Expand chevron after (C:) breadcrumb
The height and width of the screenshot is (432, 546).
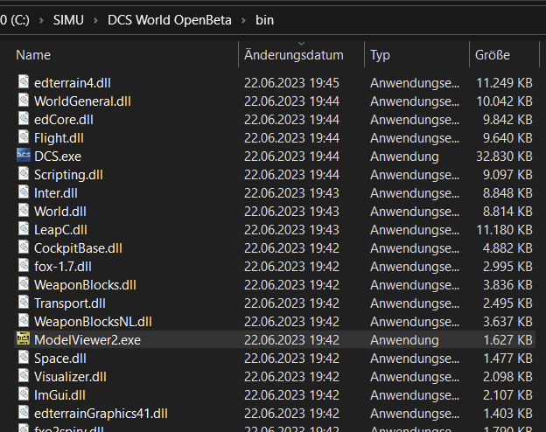point(41,20)
